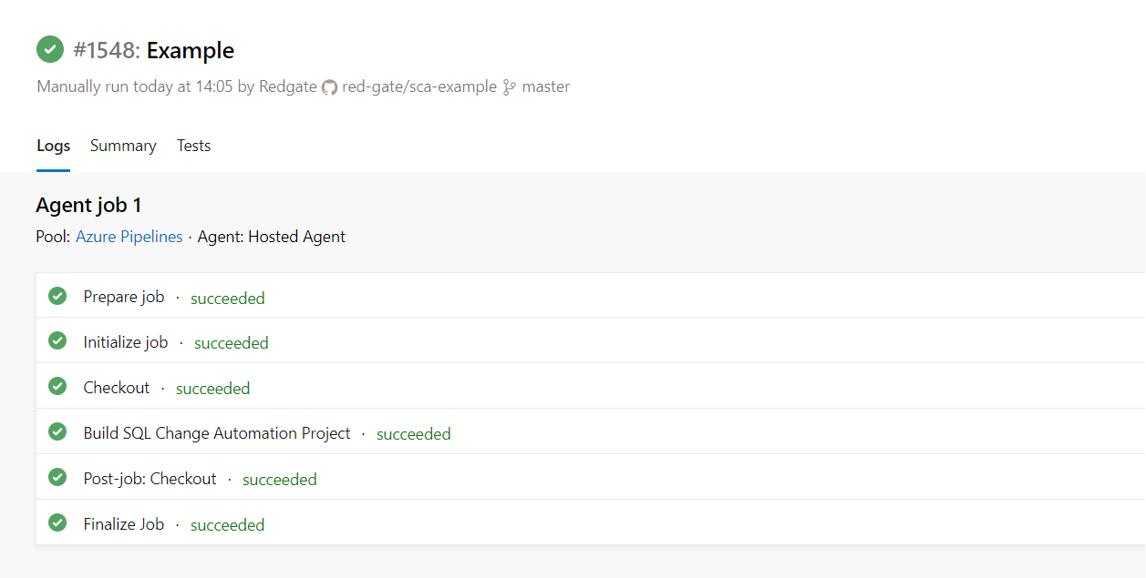
Task: Open the Tests tab
Action: (194, 146)
